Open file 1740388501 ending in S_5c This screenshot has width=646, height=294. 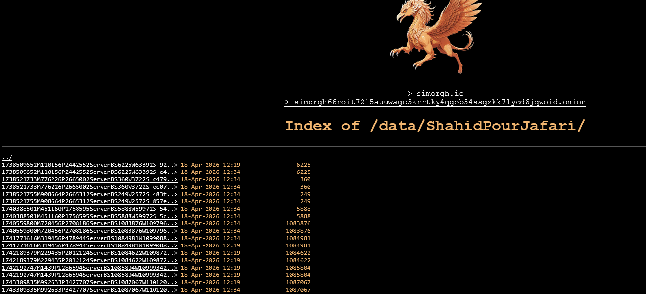click(89, 217)
